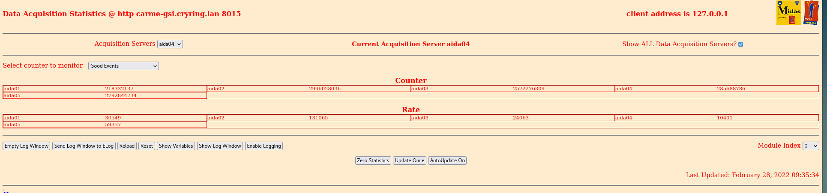
Task: Open the Module Index dropdown
Action: click(x=811, y=146)
